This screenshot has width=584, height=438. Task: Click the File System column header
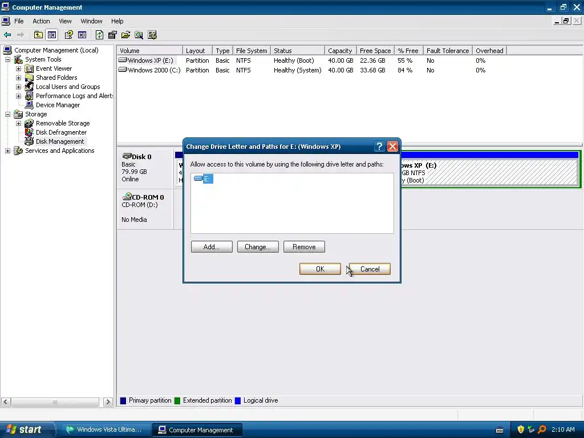click(252, 51)
